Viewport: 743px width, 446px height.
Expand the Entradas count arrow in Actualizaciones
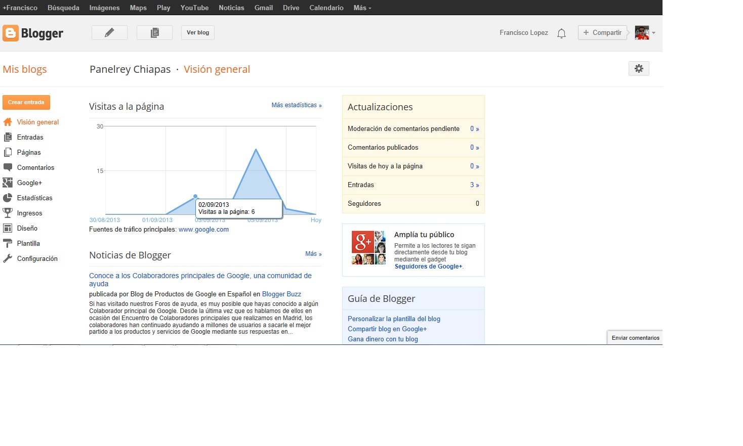coord(474,185)
